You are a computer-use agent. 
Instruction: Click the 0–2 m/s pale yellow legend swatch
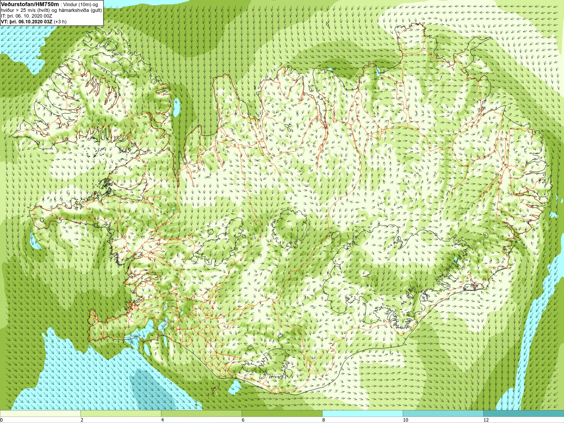pyautogui.click(x=40, y=413)
